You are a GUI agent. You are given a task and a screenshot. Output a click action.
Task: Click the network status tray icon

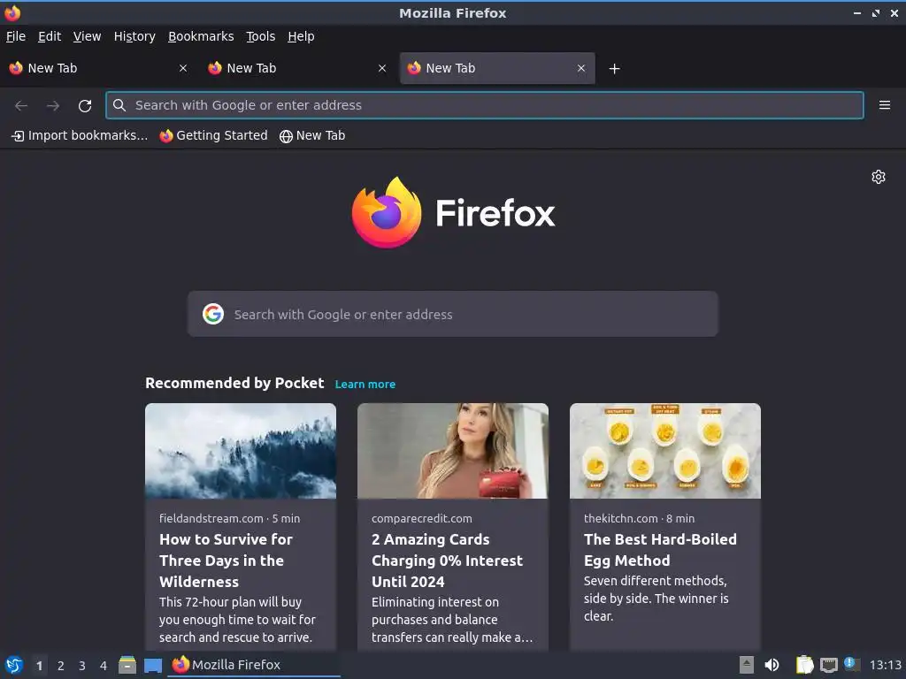[x=828, y=665]
